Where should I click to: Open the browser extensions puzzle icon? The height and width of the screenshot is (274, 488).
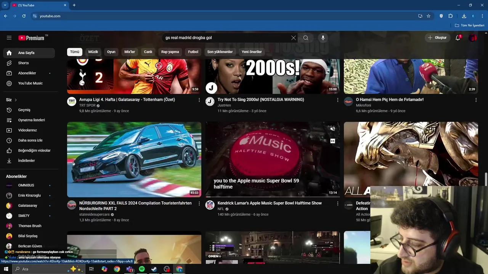click(450, 16)
